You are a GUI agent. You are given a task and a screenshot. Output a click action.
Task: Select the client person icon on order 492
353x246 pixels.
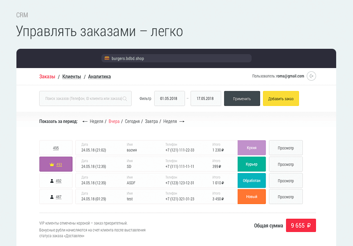pos(51,180)
